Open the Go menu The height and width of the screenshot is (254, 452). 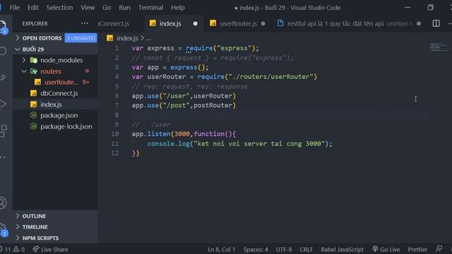tap(107, 8)
